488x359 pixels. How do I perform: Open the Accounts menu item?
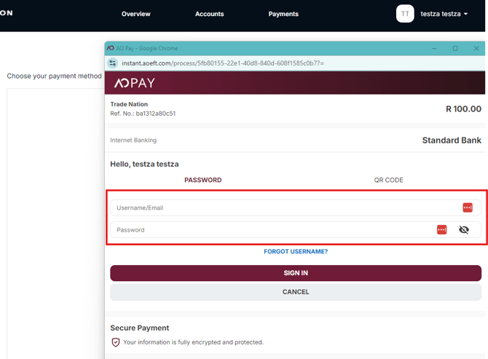tap(210, 14)
